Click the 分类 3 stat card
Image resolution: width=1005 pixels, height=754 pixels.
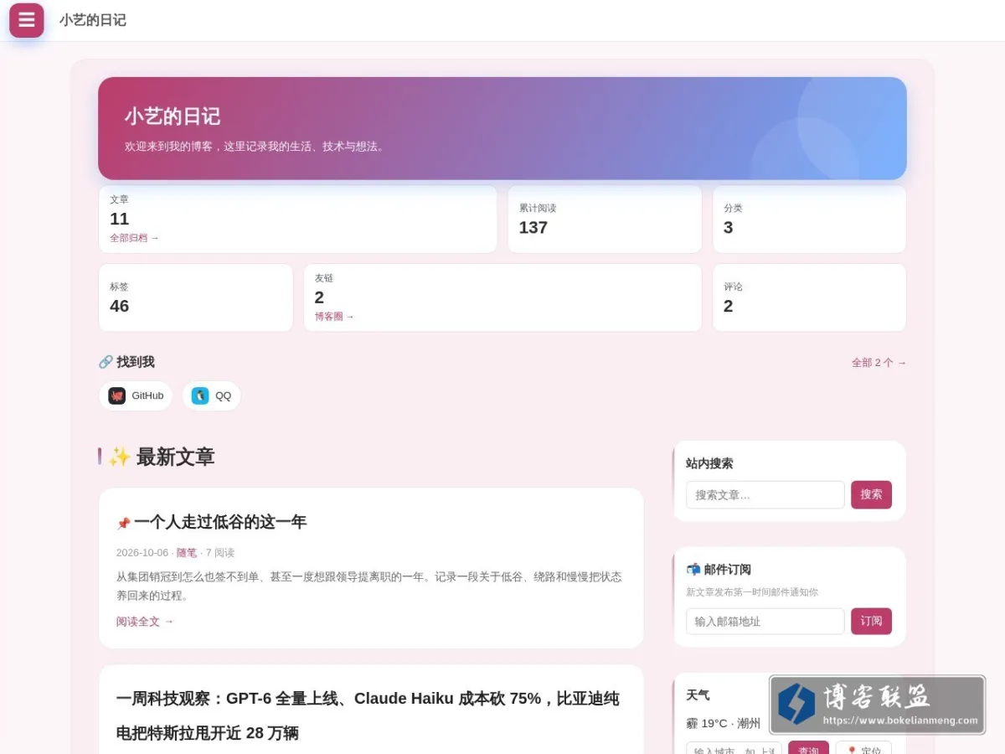809,219
